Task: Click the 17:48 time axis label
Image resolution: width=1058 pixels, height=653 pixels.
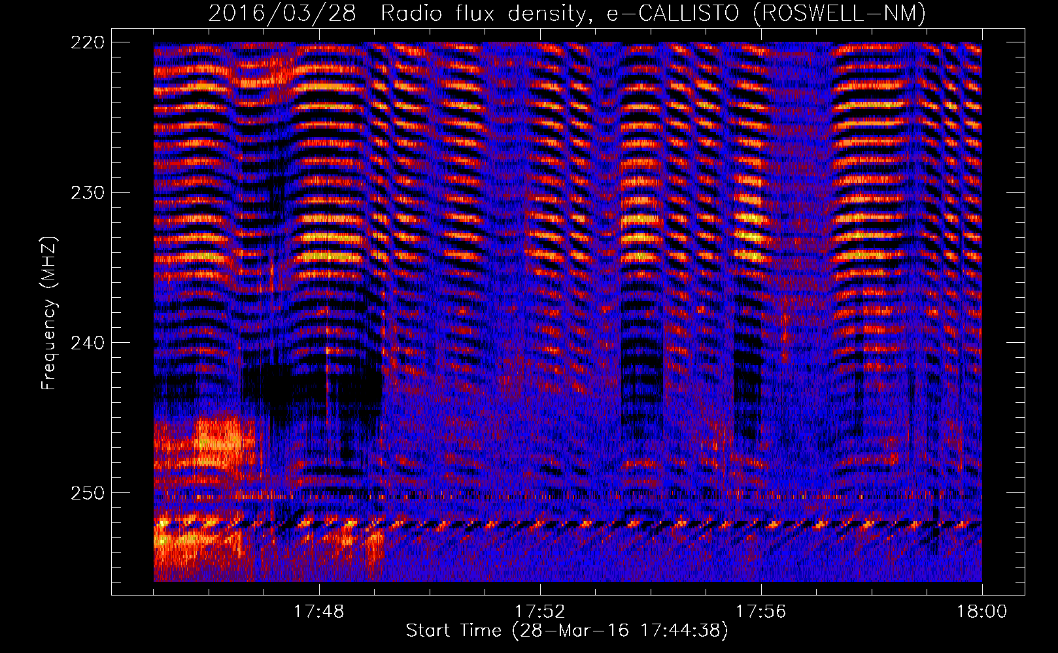Action: 318,612
